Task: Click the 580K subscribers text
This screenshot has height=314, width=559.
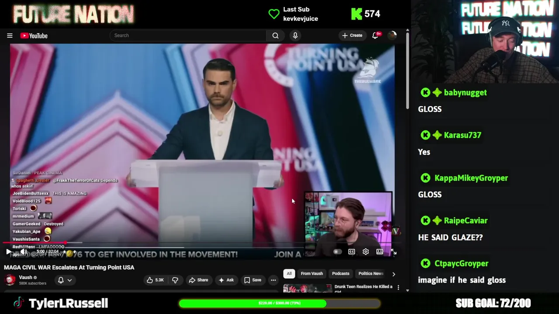Action: [x=32, y=283]
